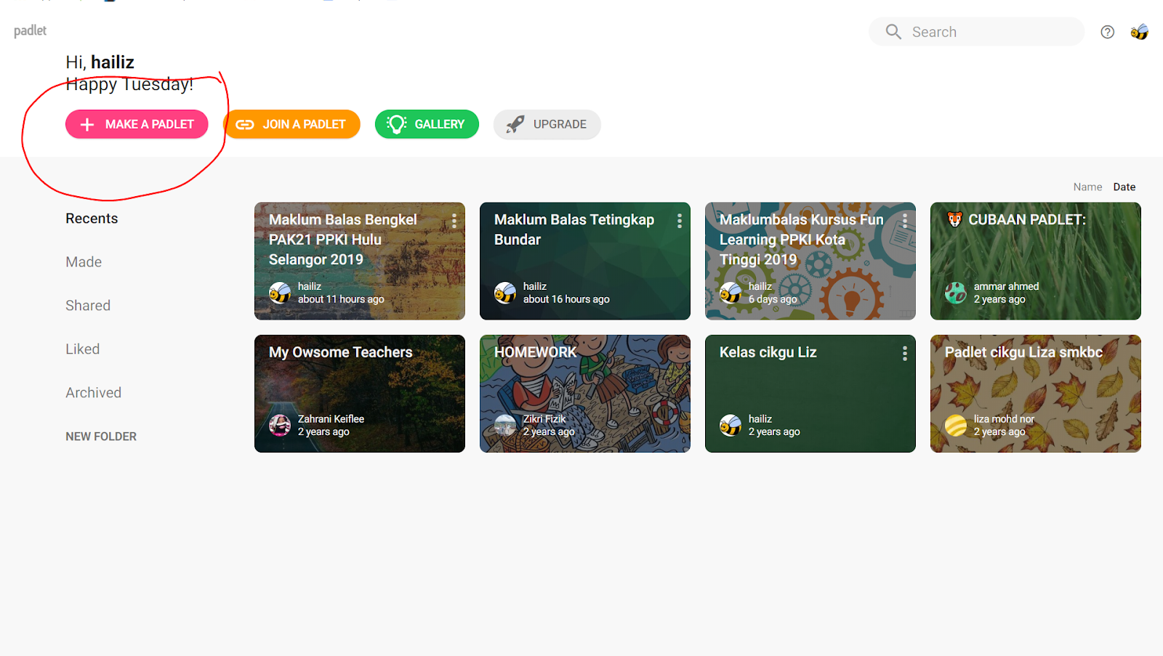Open HOMEWORK padlet card
Screen dimensions: 1163x656
[x=585, y=394]
